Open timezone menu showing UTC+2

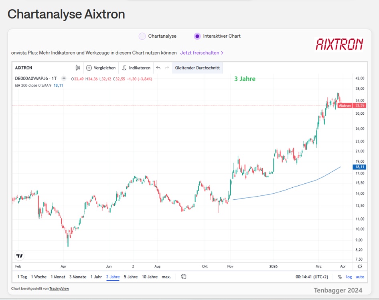pyautogui.click(x=312, y=277)
